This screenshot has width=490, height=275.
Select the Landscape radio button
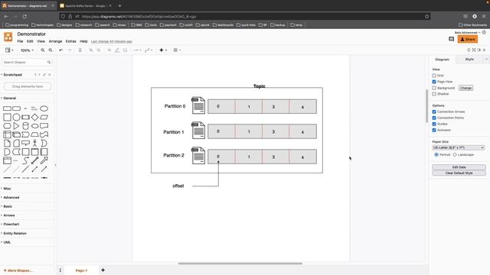click(x=455, y=154)
